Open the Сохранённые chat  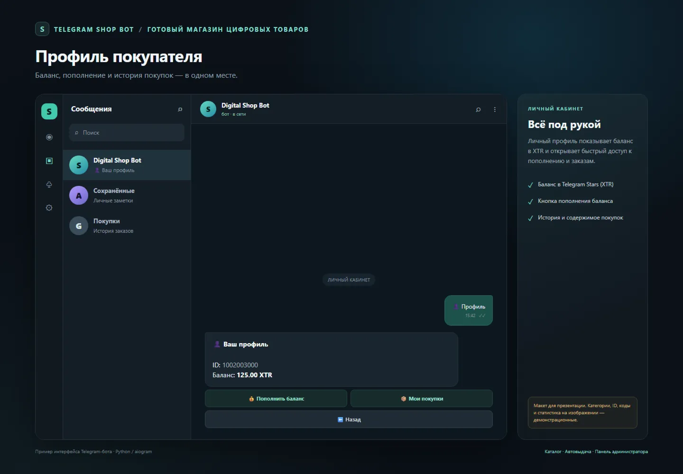(x=127, y=195)
